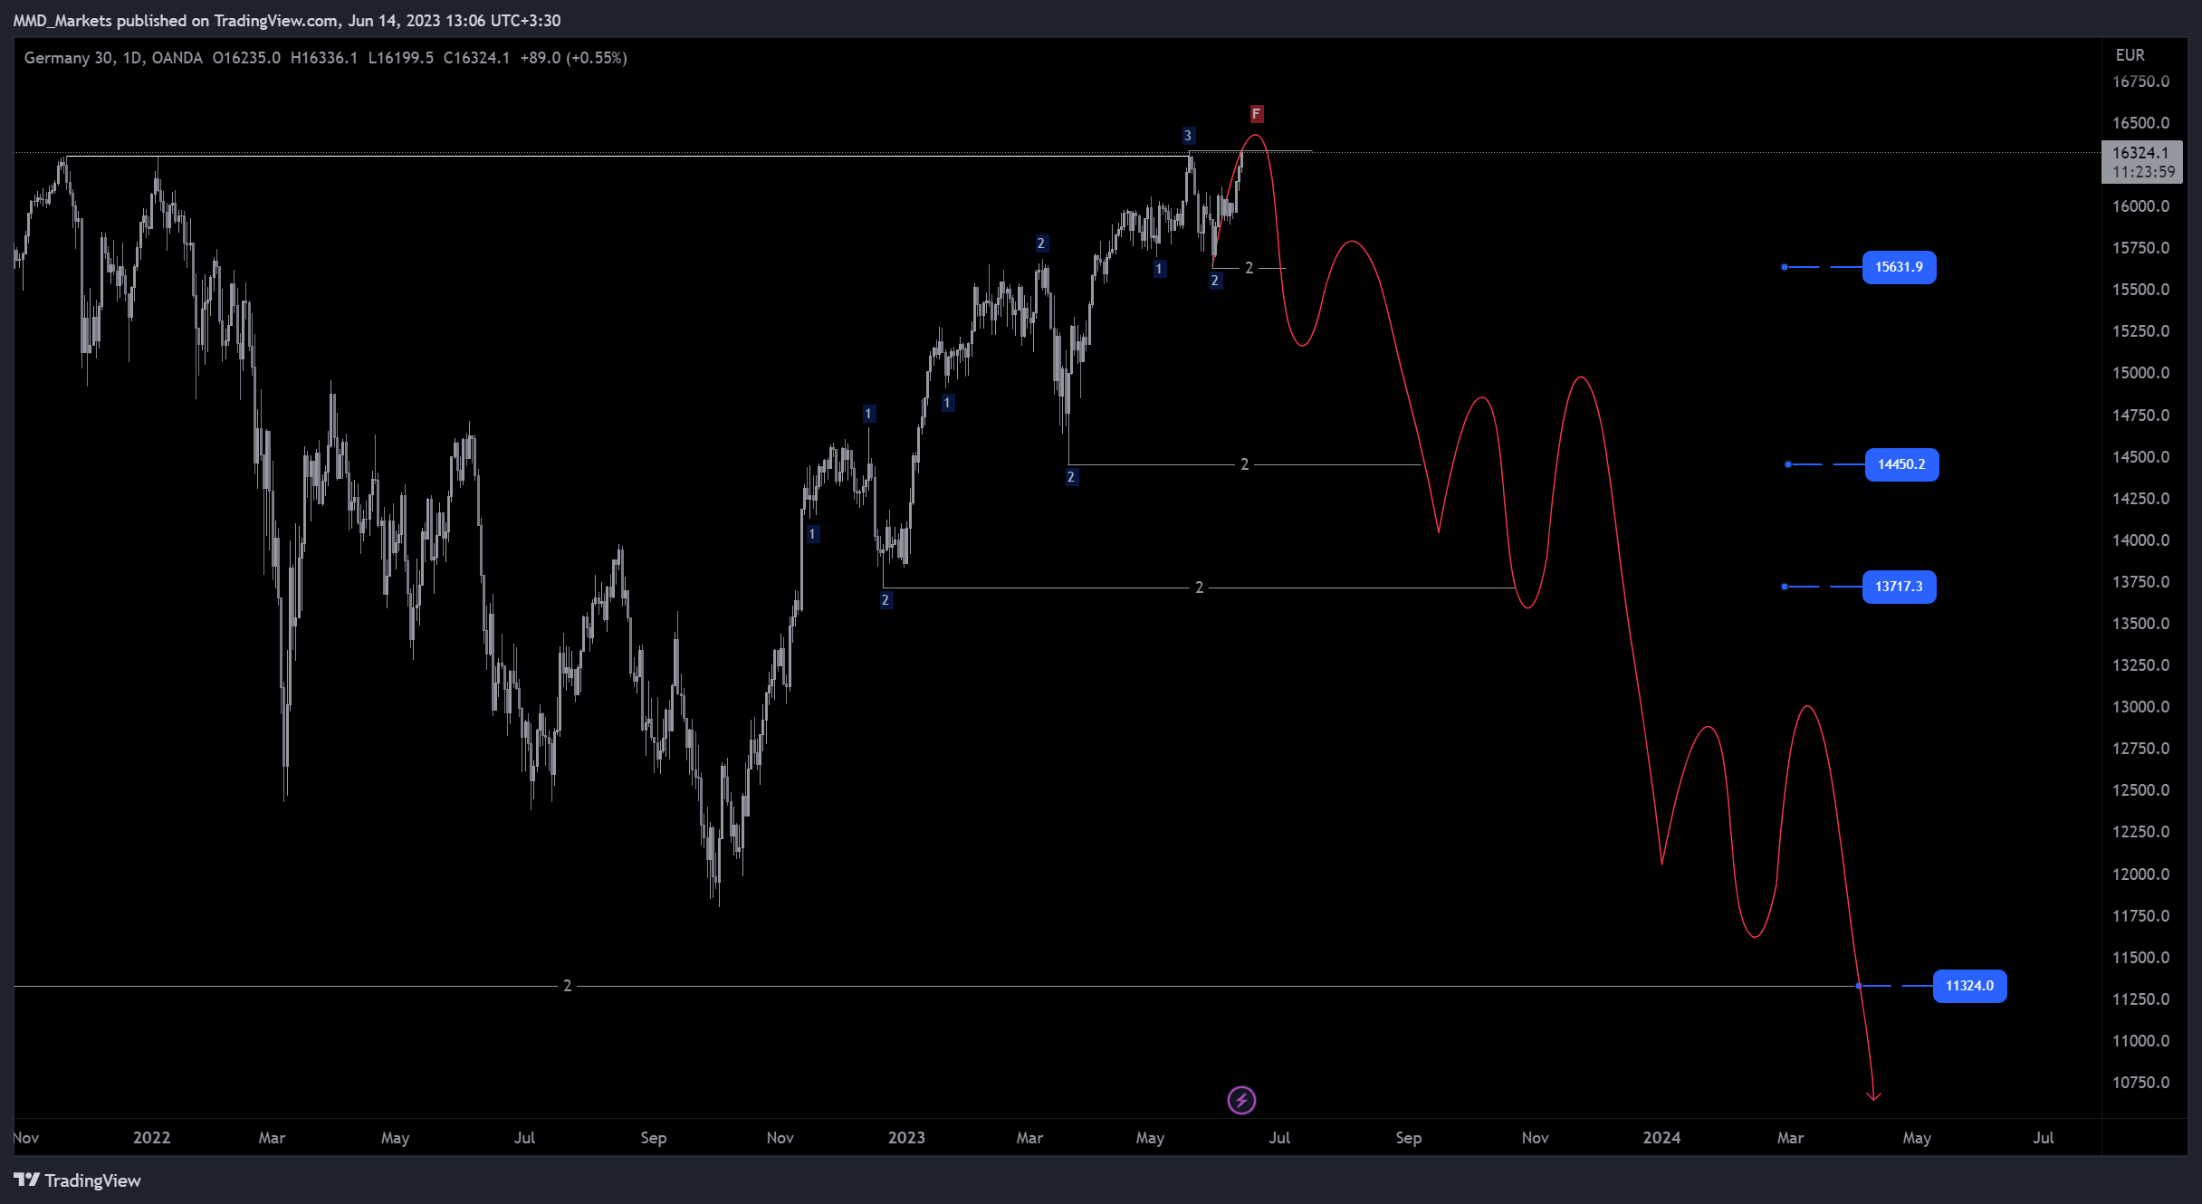Click the Sep 2022 label on the time axis

(653, 1138)
